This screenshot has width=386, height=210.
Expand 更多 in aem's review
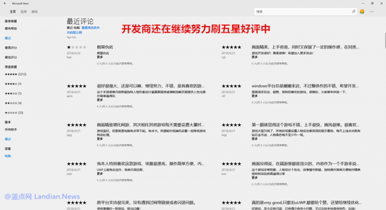100,100
